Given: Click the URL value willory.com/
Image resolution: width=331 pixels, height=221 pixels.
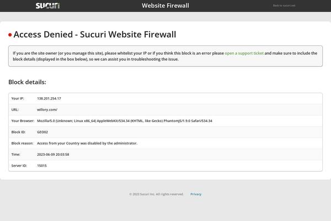Looking at the screenshot, I should 47,109.
